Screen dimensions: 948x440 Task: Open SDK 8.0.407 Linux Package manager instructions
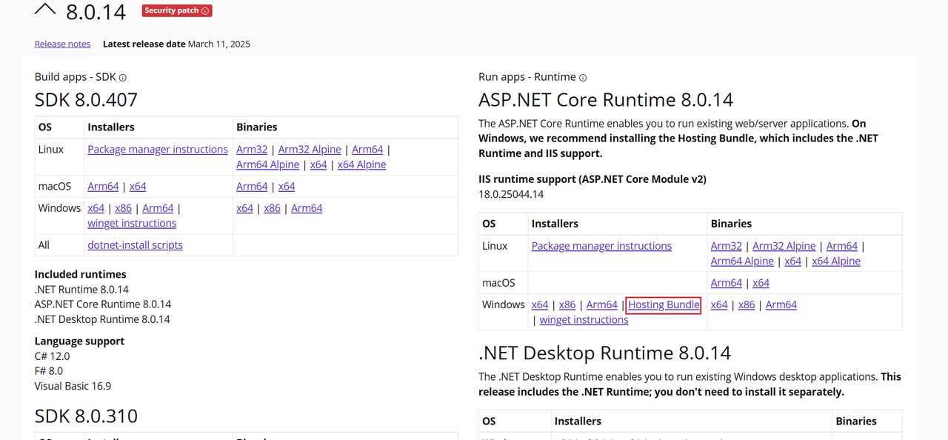point(158,150)
